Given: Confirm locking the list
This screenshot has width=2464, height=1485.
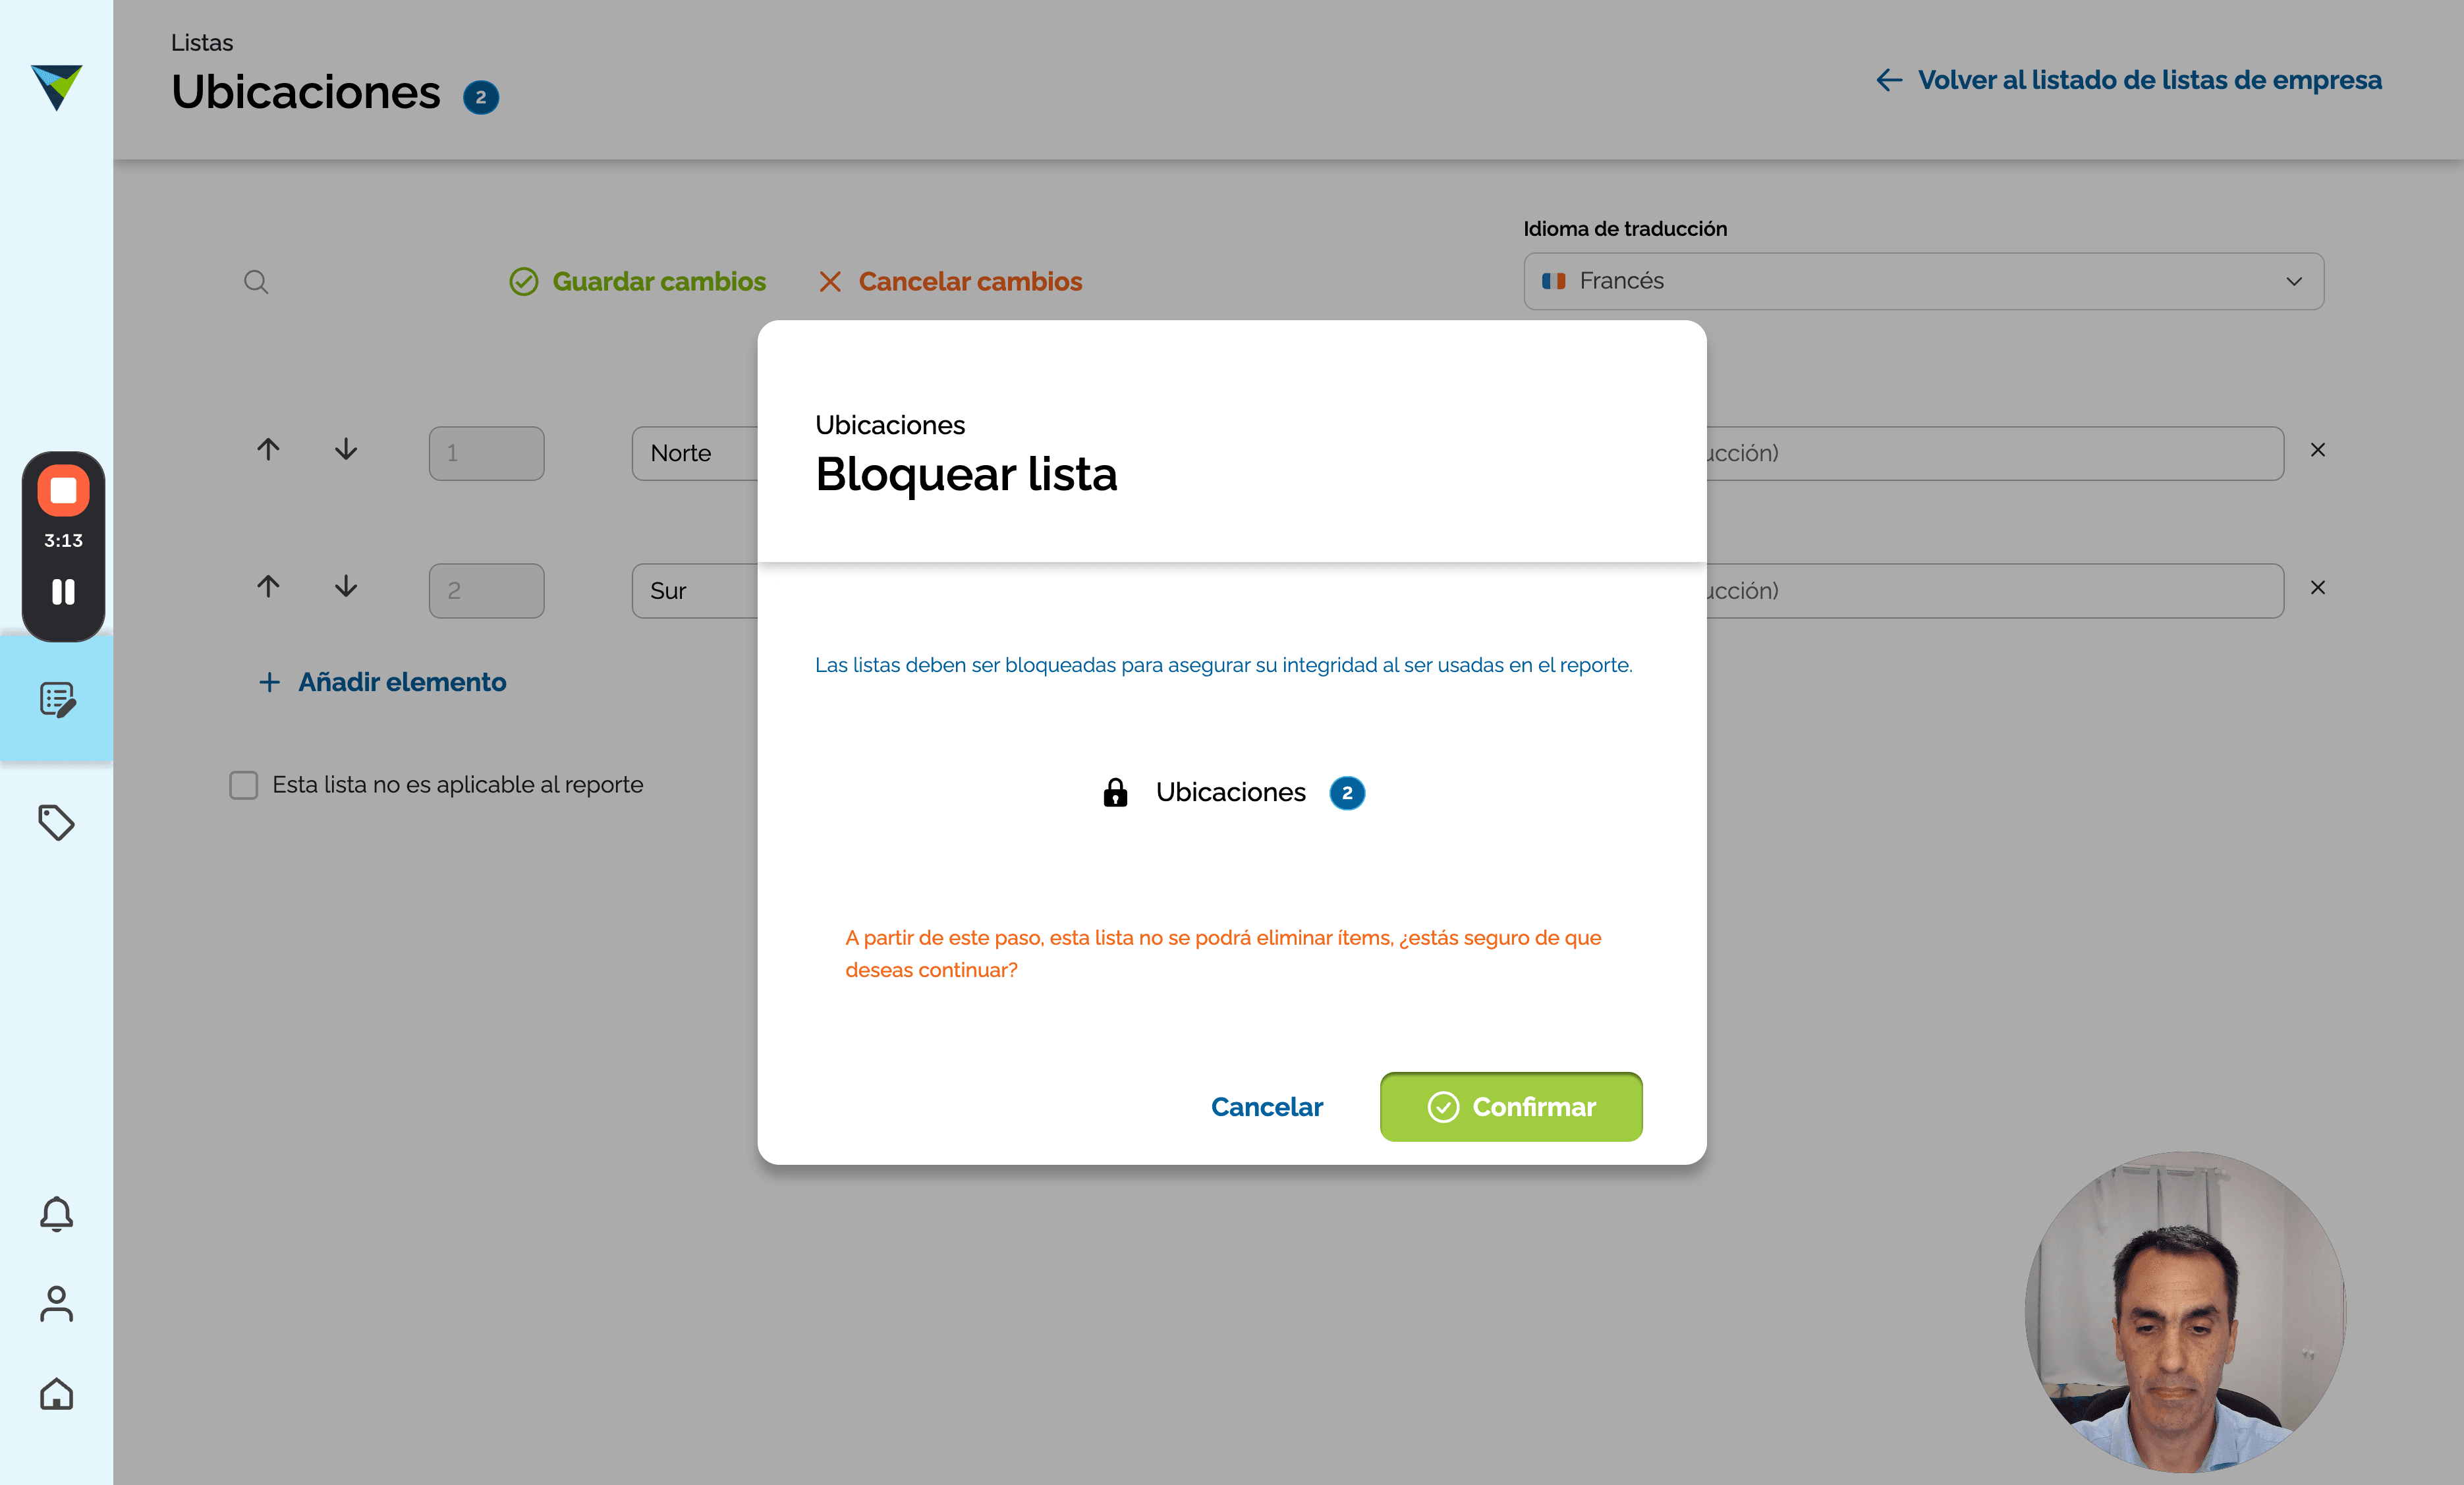Looking at the screenshot, I should tap(1511, 1107).
